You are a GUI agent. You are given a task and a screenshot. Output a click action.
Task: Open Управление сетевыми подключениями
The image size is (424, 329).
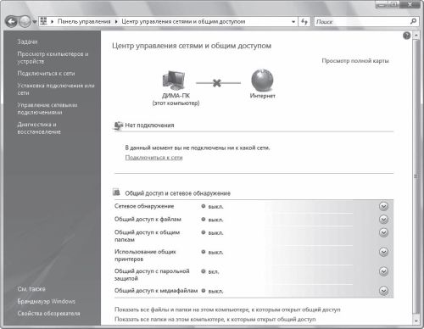47,109
